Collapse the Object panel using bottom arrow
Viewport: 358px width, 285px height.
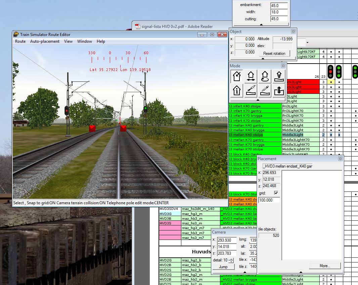tap(263, 59)
